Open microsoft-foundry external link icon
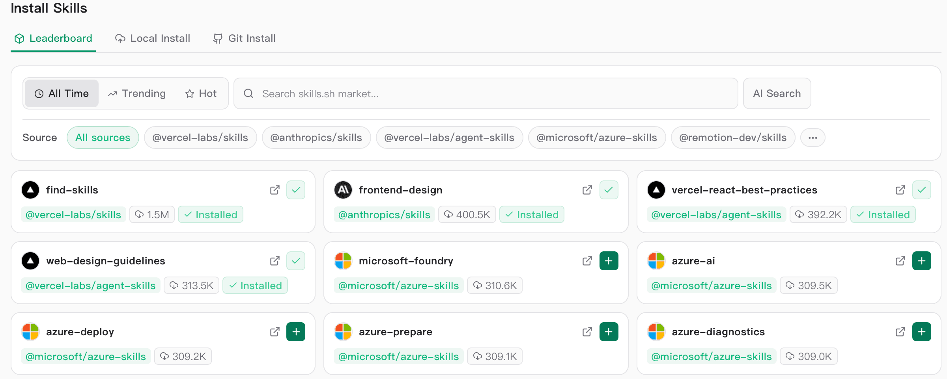The height and width of the screenshot is (379, 947). (x=587, y=261)
